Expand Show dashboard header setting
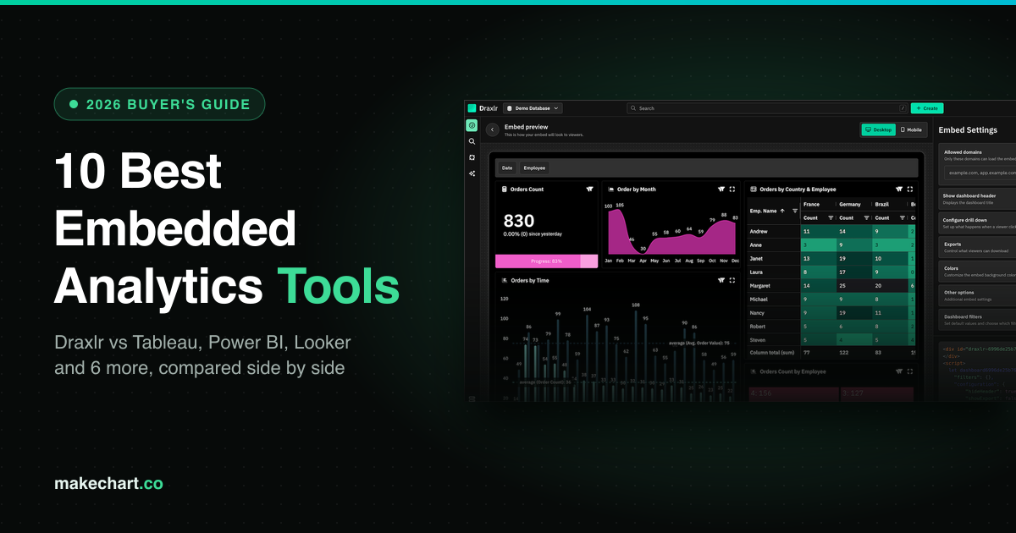The image size is (1016, 533). click(977, 199)
